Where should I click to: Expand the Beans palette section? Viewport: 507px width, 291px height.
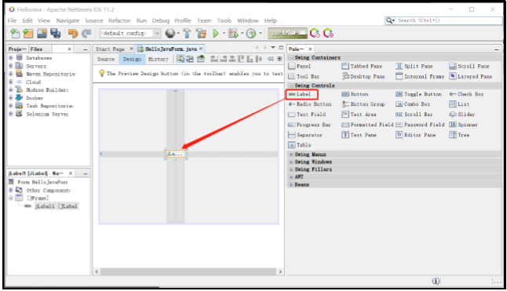point(291,184)
